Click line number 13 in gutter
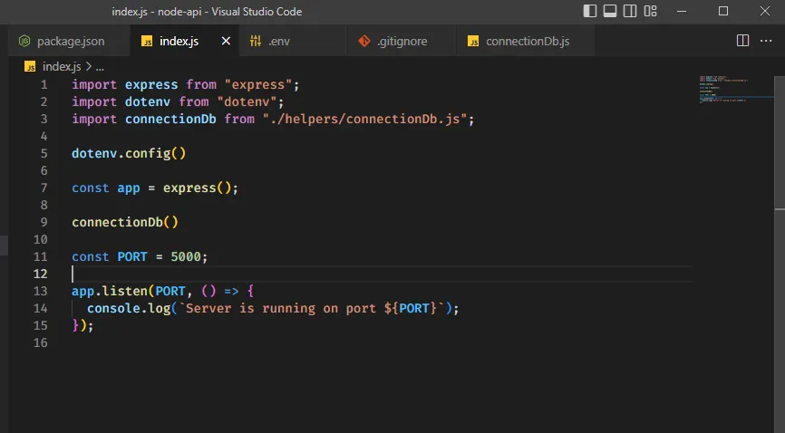Screen dimensions: 785x433 41,291
